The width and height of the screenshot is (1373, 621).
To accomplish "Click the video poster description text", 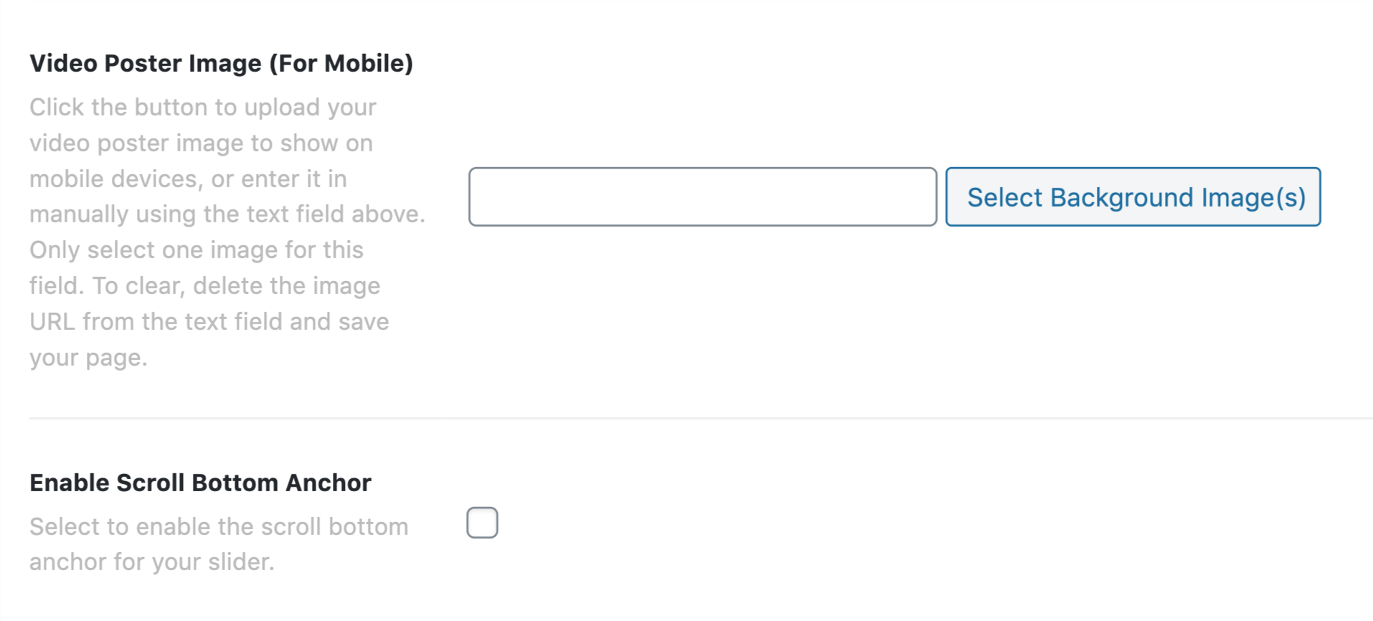I will [x=226, y=232].
